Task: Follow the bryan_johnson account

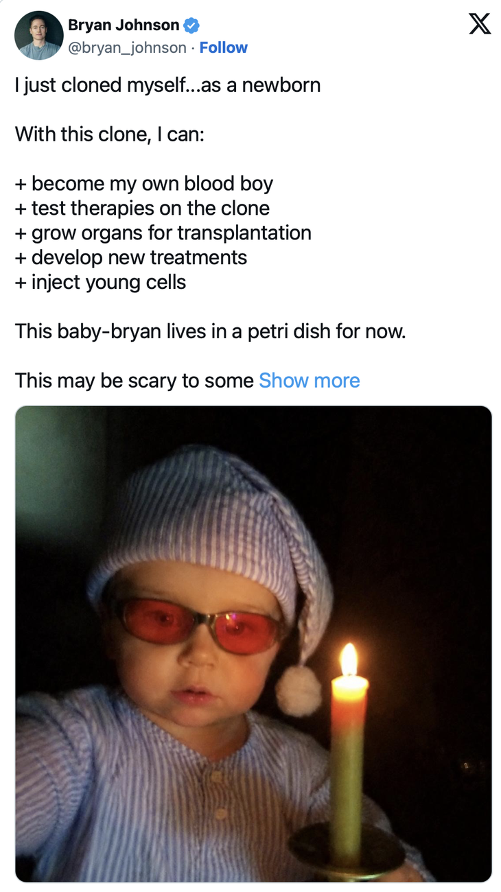Action: (x=223, y=48)
